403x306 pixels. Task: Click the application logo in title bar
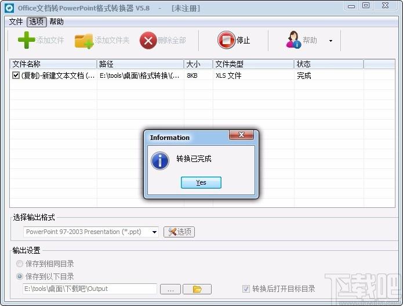9,8
